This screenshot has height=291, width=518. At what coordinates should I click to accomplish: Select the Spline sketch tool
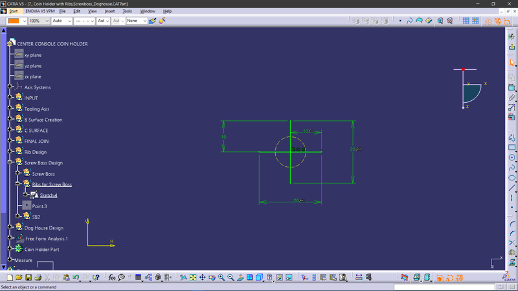(512, 167)
